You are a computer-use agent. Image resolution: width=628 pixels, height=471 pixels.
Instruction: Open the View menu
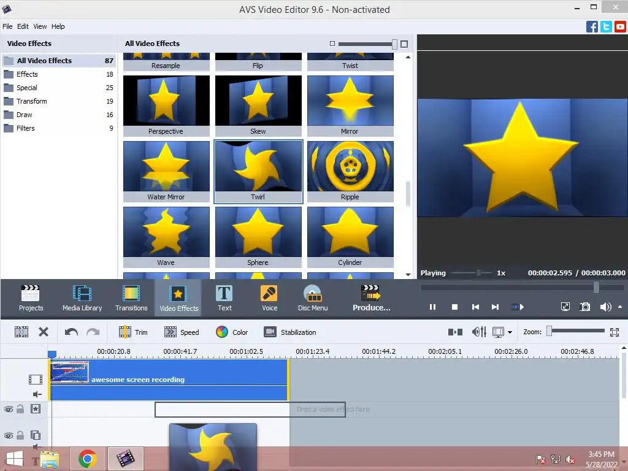click(40, 26)
